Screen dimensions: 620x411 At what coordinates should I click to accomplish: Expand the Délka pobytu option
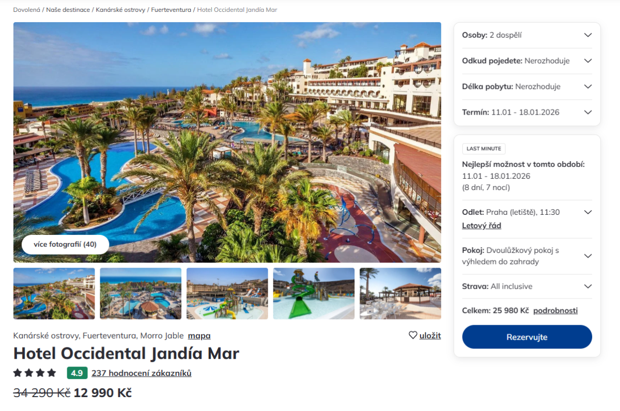(527, 87)
